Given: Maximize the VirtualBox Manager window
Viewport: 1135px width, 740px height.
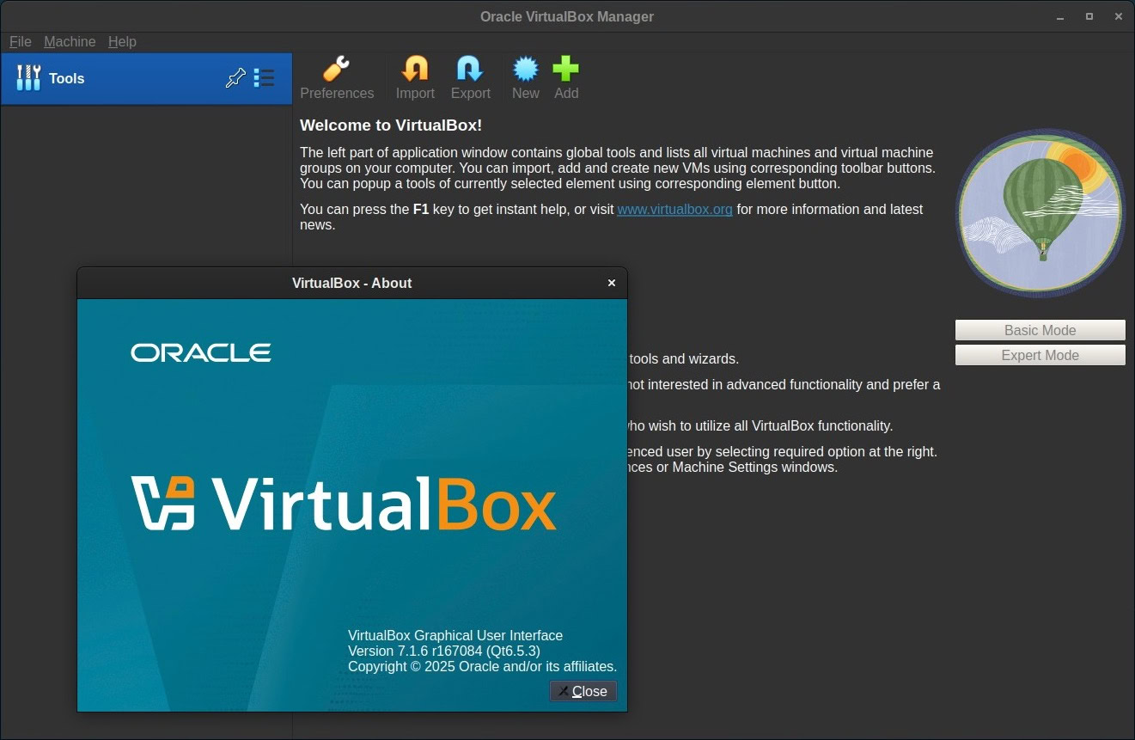Looking at the screenshot, I should (x=1089, y=16).
